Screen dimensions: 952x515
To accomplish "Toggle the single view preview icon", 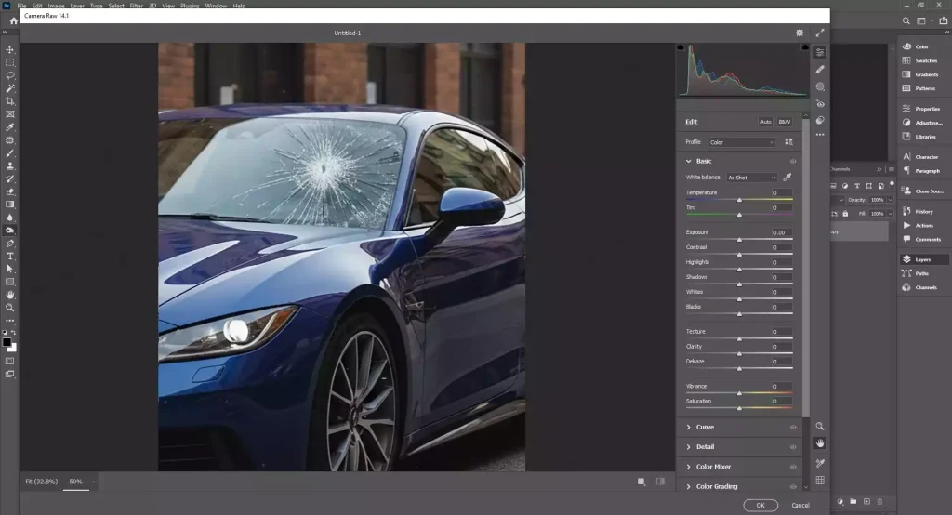I will click(641, 482).
